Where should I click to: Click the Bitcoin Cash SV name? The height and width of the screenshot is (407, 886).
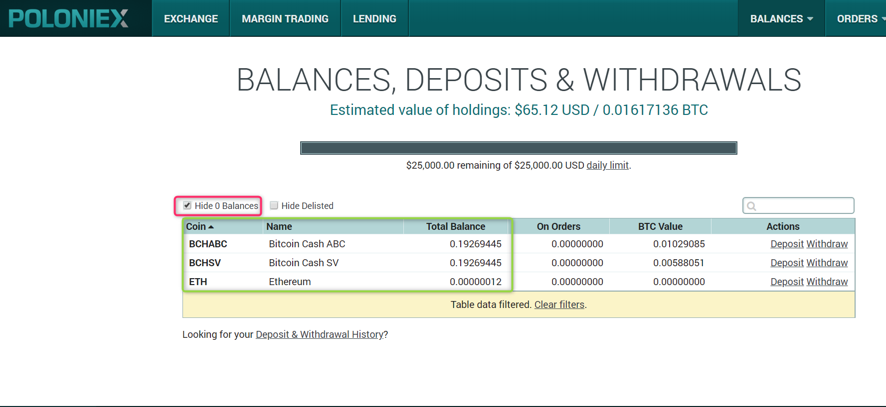[x=303, y=263]
